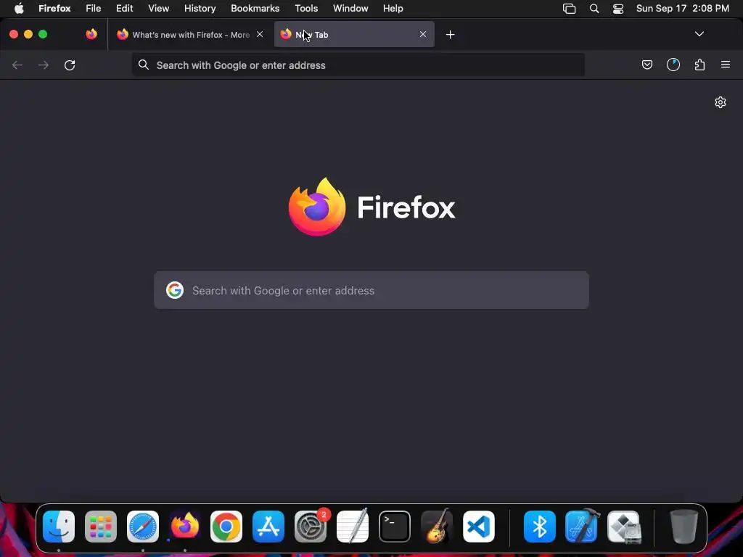
Task: Click the large Firefox logo
Action: coord(317,207)
